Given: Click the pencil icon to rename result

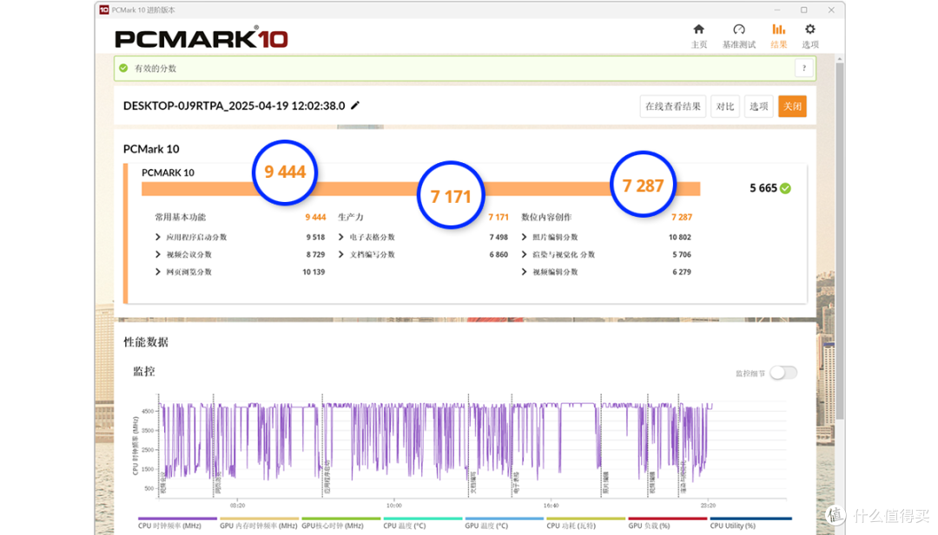Looking at the screenshot, I should (355, 106).
